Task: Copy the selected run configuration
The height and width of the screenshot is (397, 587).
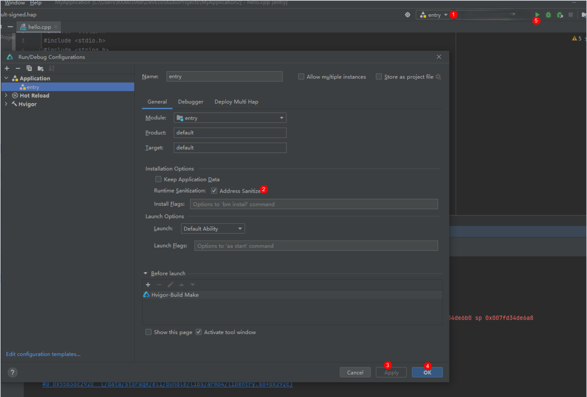Action: [x=29, y=68]
